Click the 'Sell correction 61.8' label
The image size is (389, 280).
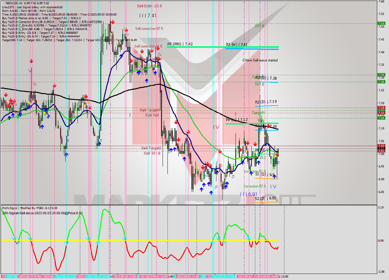[x=148, y=46]
